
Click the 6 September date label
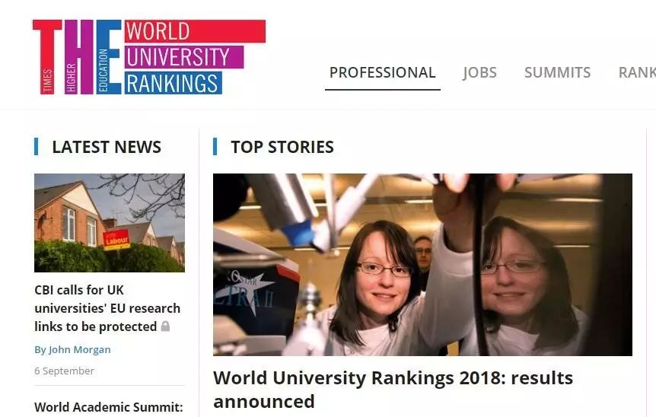(64, 371)
